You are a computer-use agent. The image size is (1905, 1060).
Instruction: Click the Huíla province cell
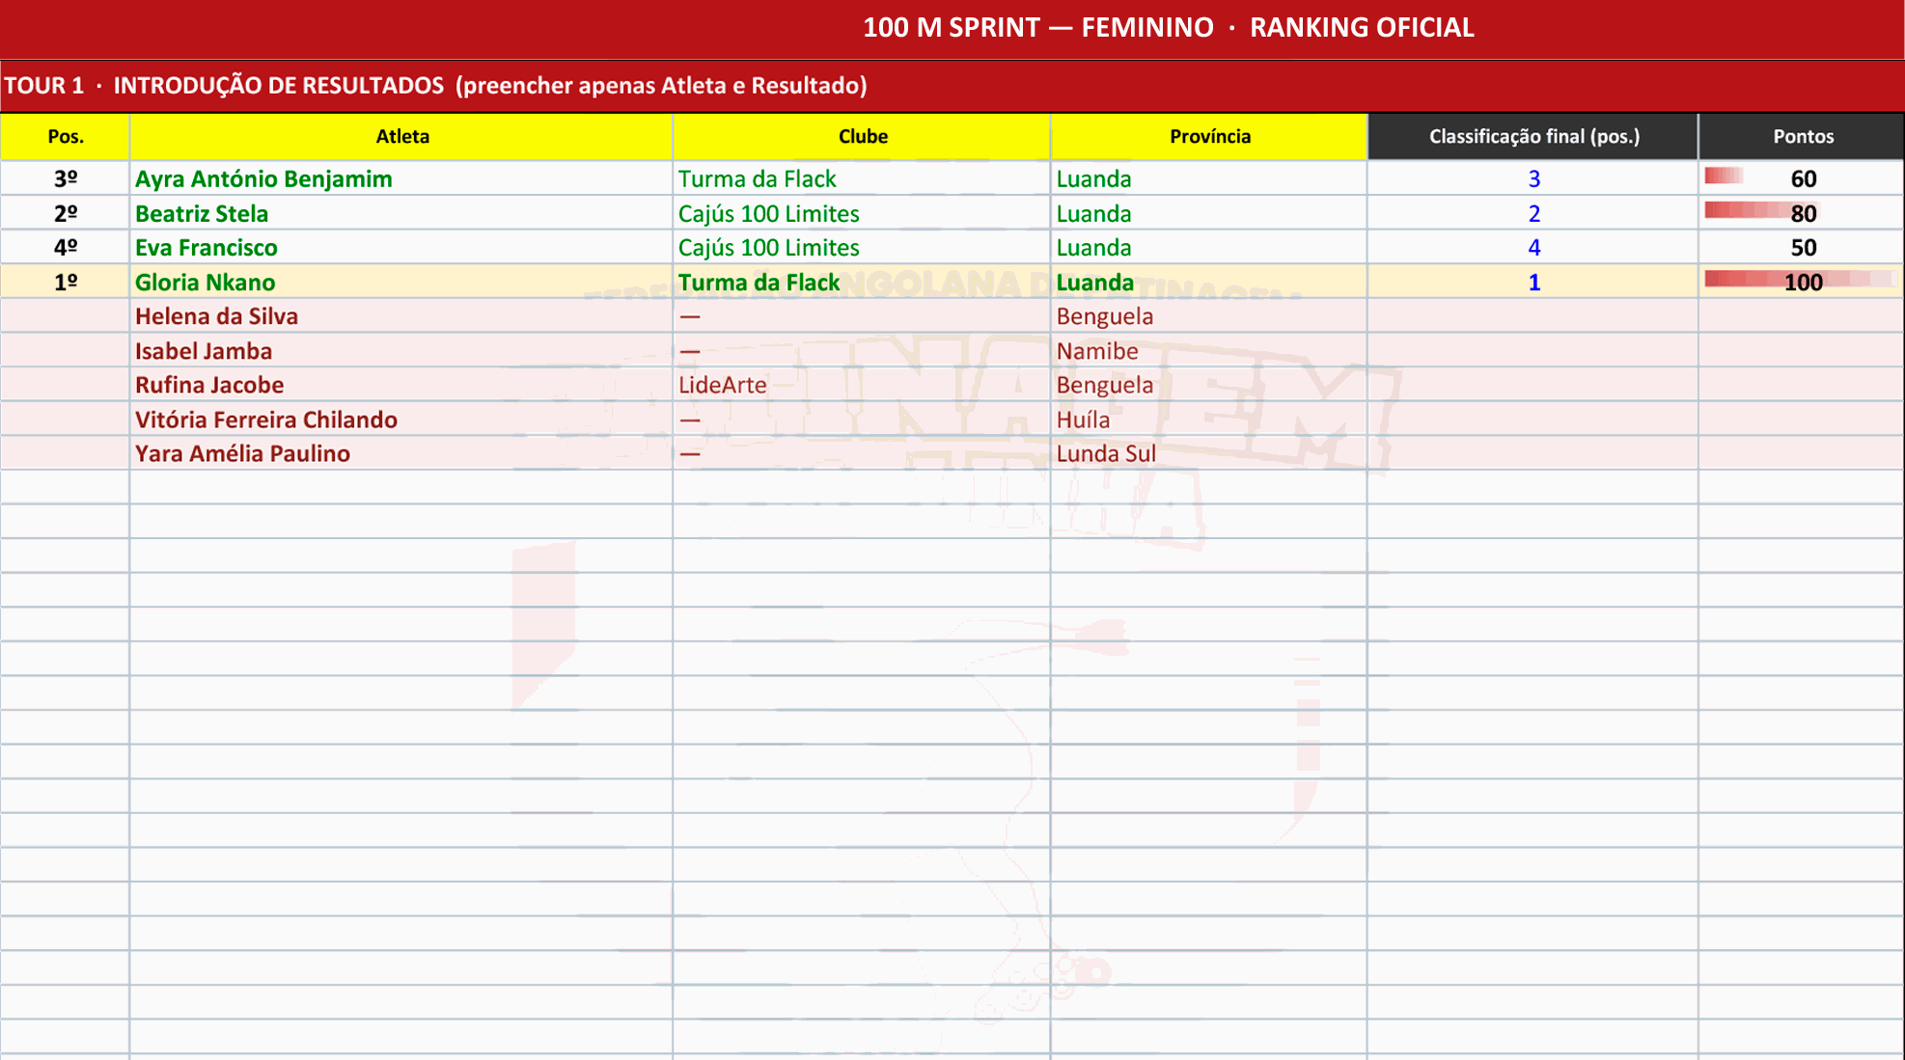[1209, 419]
